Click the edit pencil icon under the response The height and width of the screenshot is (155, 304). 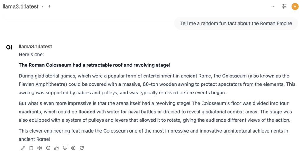tap(23, 148)
